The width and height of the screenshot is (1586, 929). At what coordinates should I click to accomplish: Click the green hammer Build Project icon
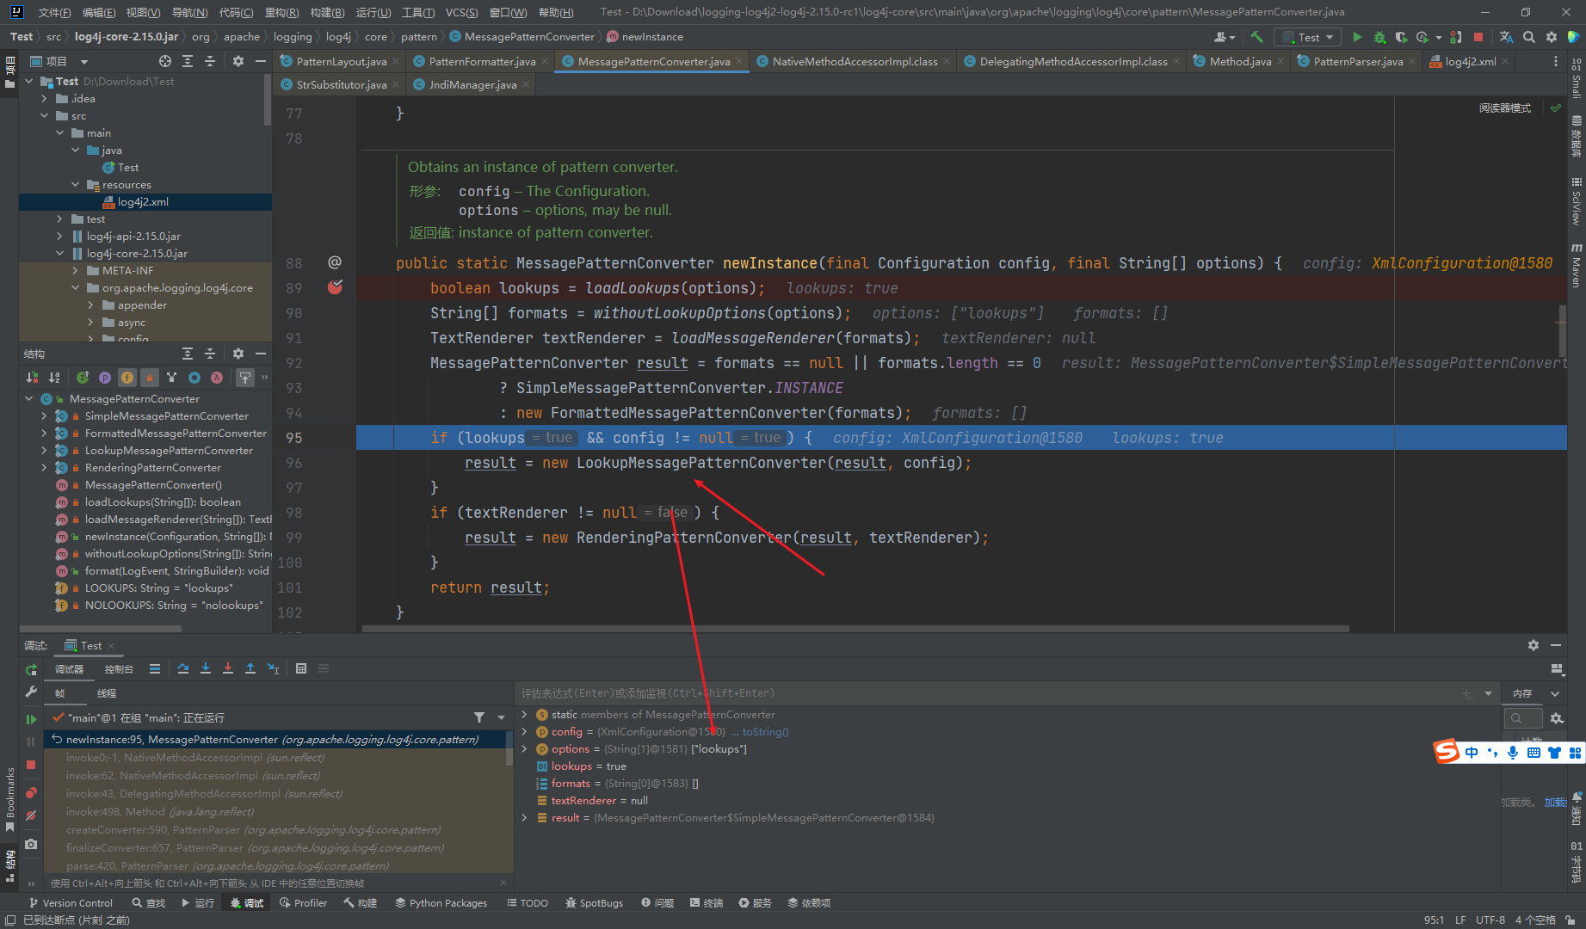coord(1256,37)
